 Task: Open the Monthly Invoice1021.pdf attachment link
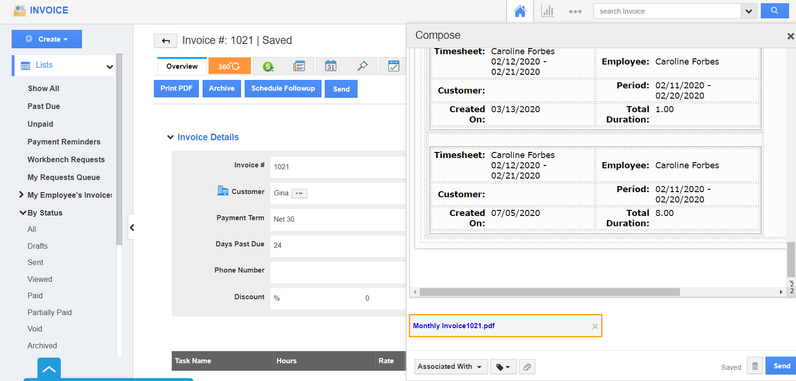(453, 326)
